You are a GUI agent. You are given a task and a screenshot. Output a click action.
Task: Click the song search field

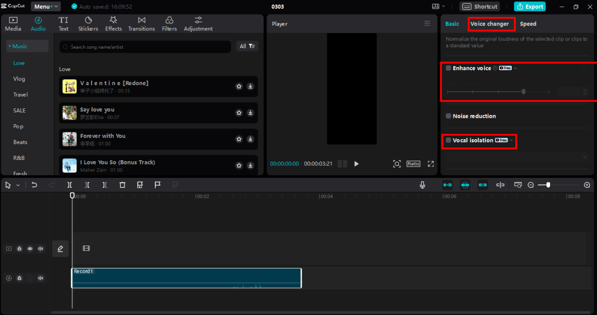145,47
